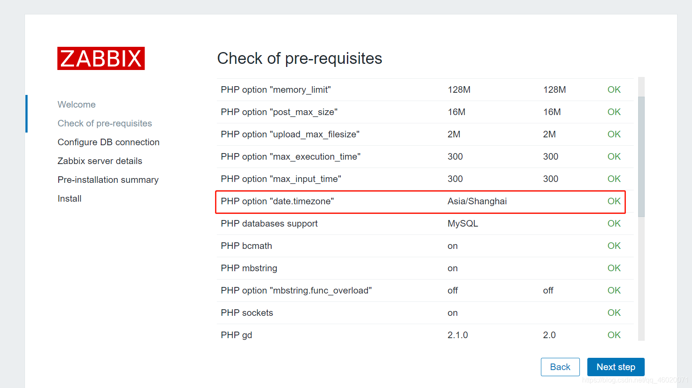692x388 pixels.
Task: Click OK status for PHP sockets
Action: click(614, 313)
